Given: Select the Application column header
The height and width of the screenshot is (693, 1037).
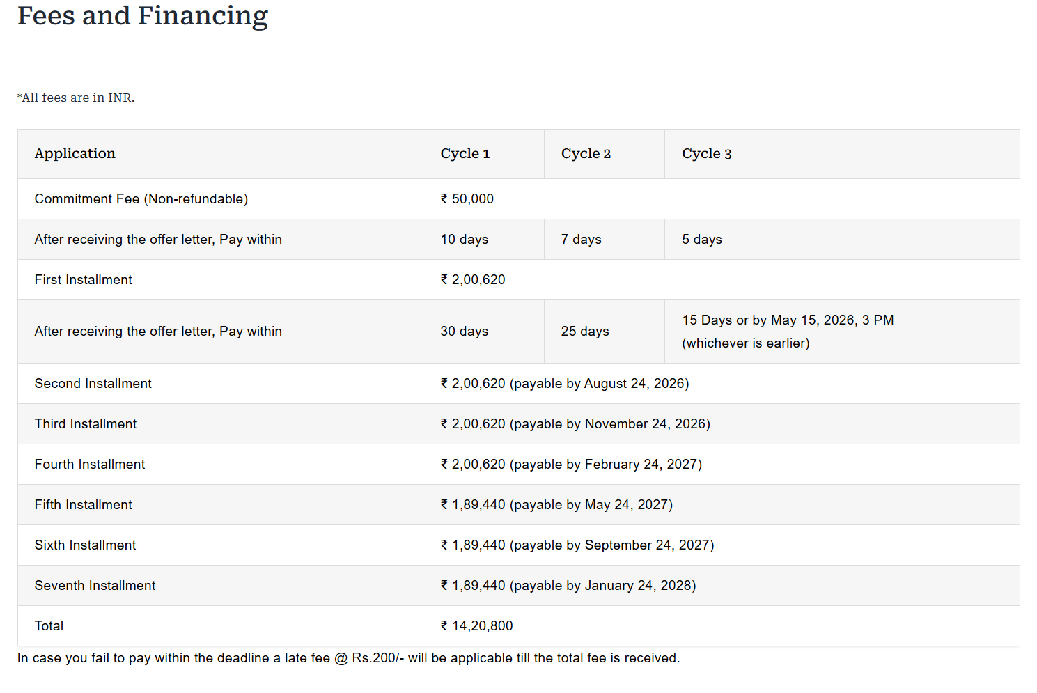Looking at the screenshot, I should pos(75,154).
